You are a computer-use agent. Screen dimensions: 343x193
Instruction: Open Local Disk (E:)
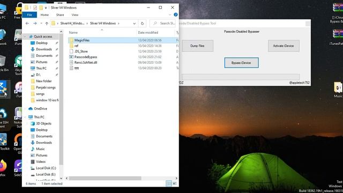point(46,174)
